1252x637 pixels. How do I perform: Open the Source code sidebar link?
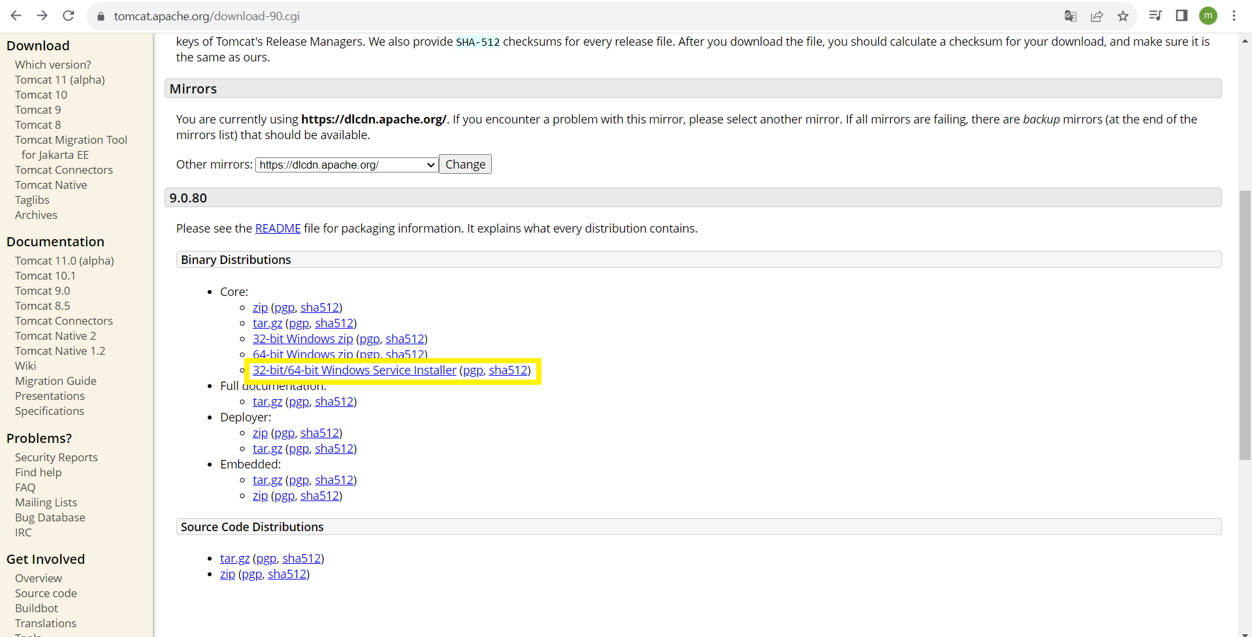(46, 593)
